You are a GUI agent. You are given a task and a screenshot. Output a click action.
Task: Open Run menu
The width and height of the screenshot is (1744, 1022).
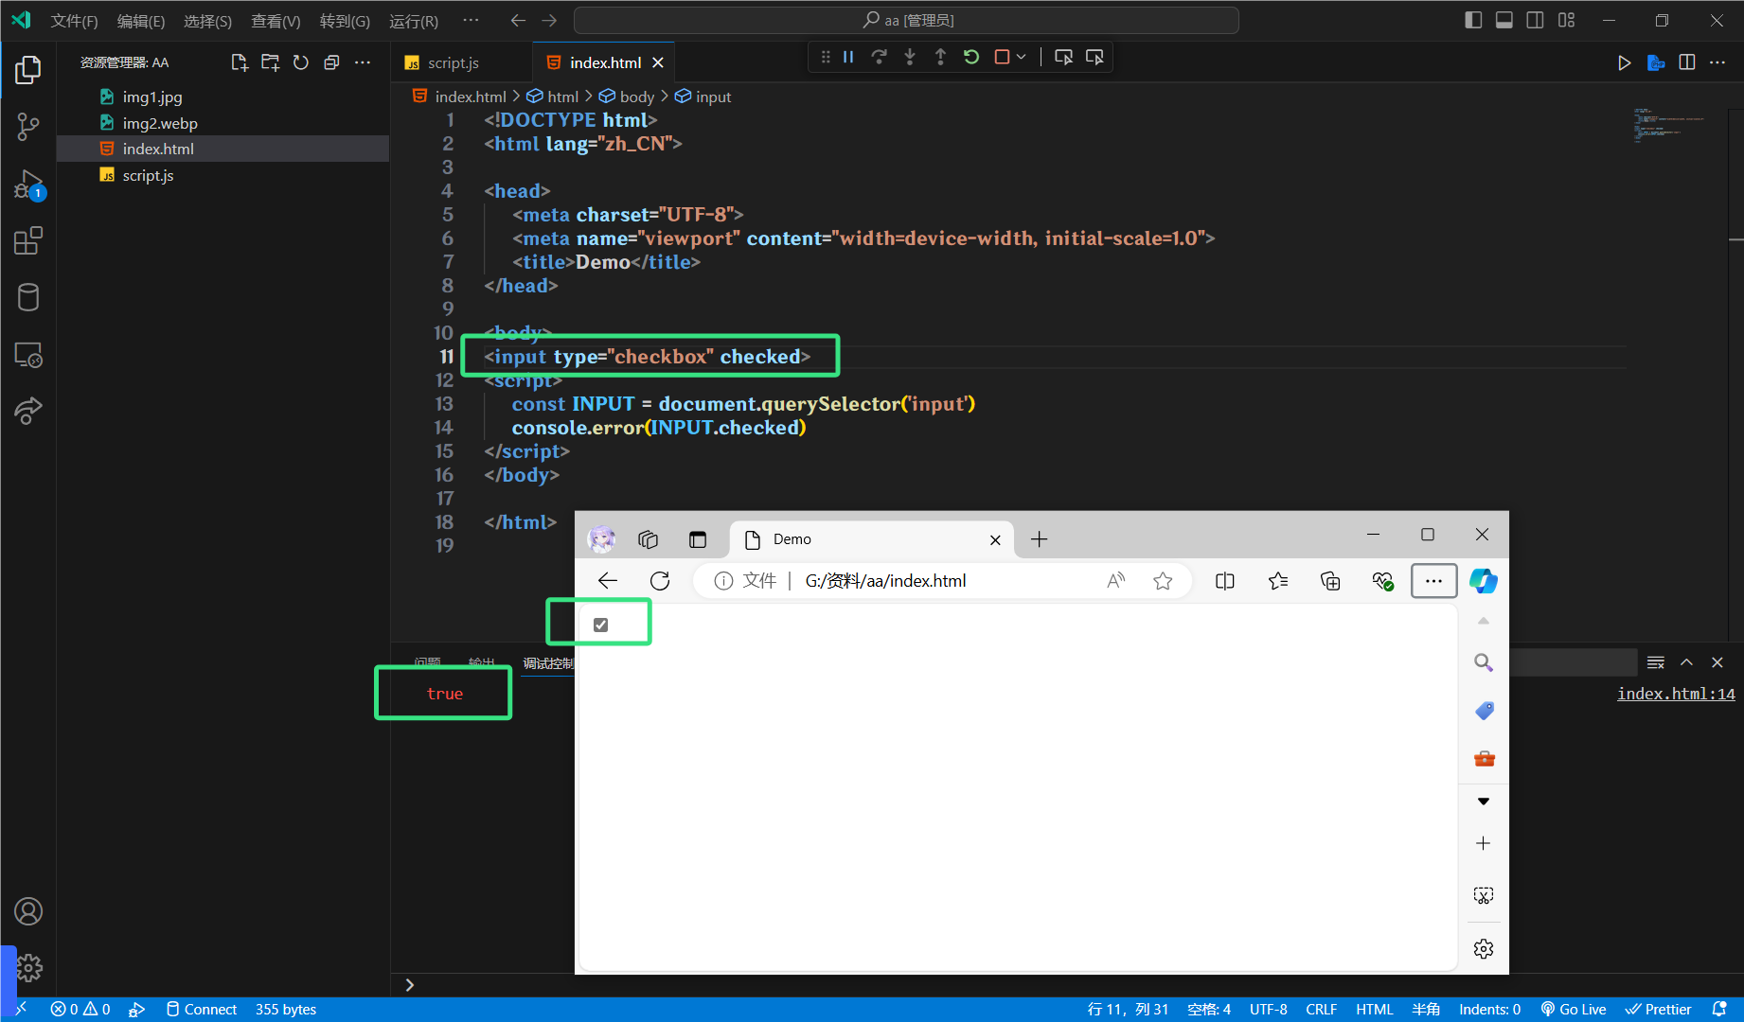pos(414,21)
